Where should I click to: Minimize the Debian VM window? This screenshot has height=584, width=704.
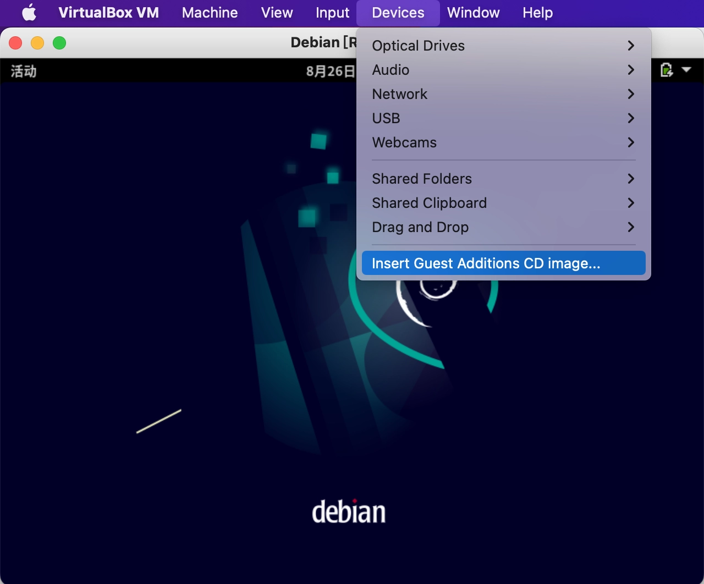[37, 43]
